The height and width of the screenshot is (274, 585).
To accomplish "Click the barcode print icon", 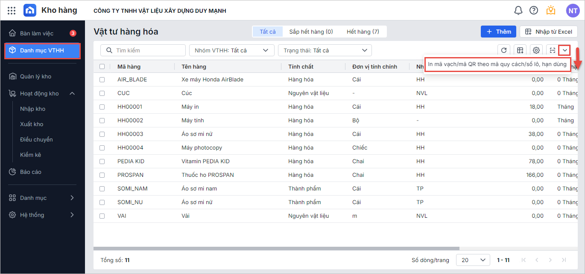I will pos(553,50).
